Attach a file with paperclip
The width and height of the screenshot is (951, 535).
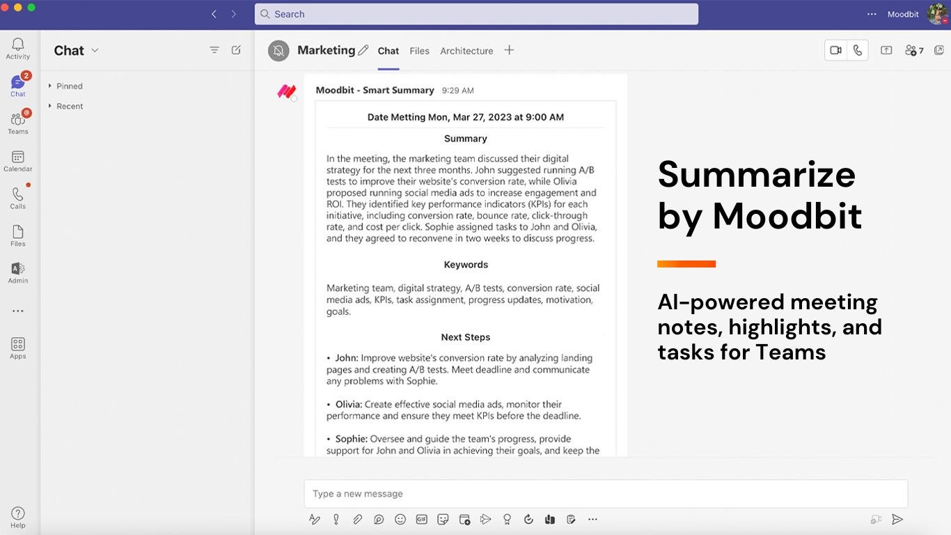(357, 519)
